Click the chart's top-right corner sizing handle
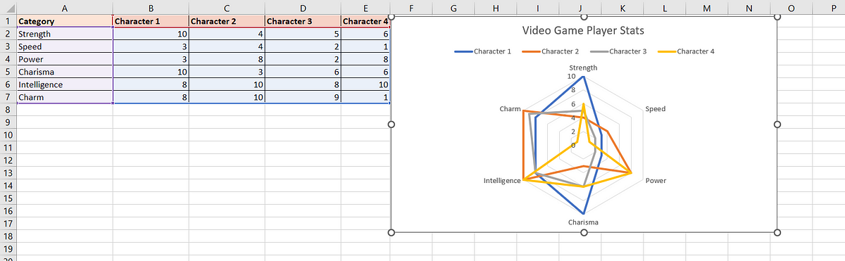The image size is (845, 261). pyautogui.click(x=777, y=17)
